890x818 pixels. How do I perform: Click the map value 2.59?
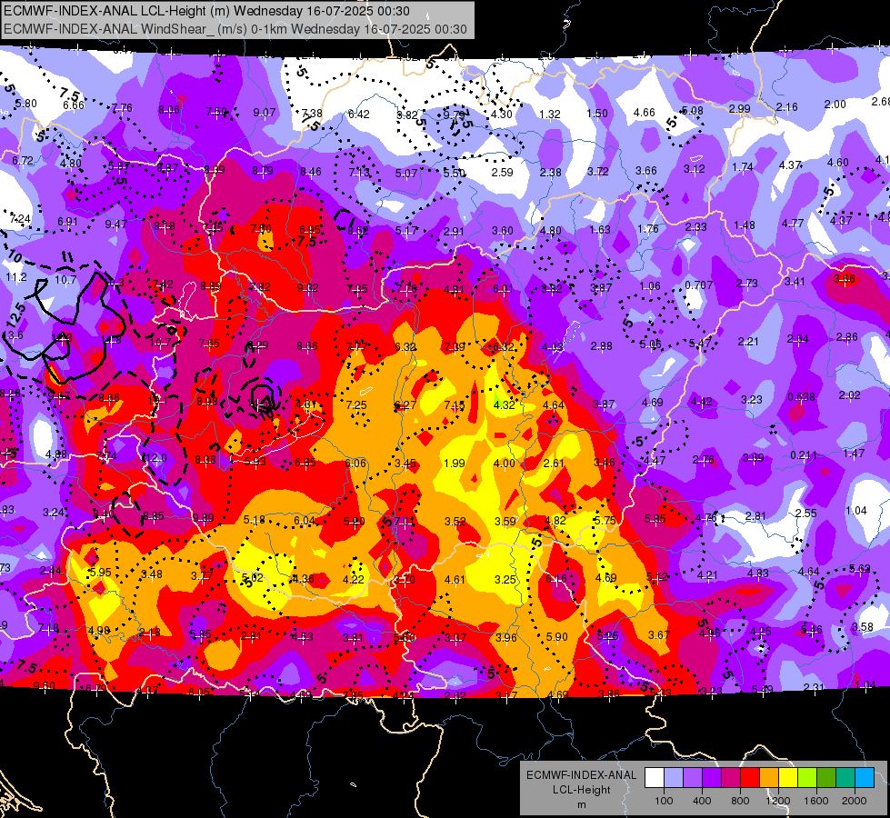click(x=503, y=172)
